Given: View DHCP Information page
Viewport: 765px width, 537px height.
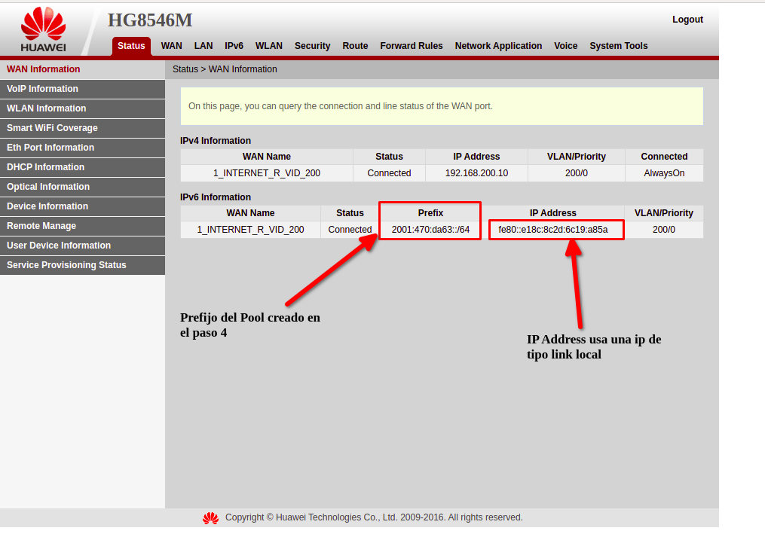Looking at the screenshot, I should pos(45,167).
